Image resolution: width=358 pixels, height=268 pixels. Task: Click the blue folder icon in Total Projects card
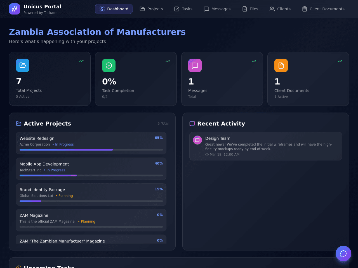(x=23, y=65)
